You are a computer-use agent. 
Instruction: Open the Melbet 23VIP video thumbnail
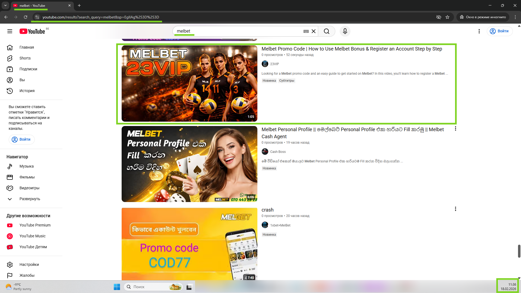(189, 83)
